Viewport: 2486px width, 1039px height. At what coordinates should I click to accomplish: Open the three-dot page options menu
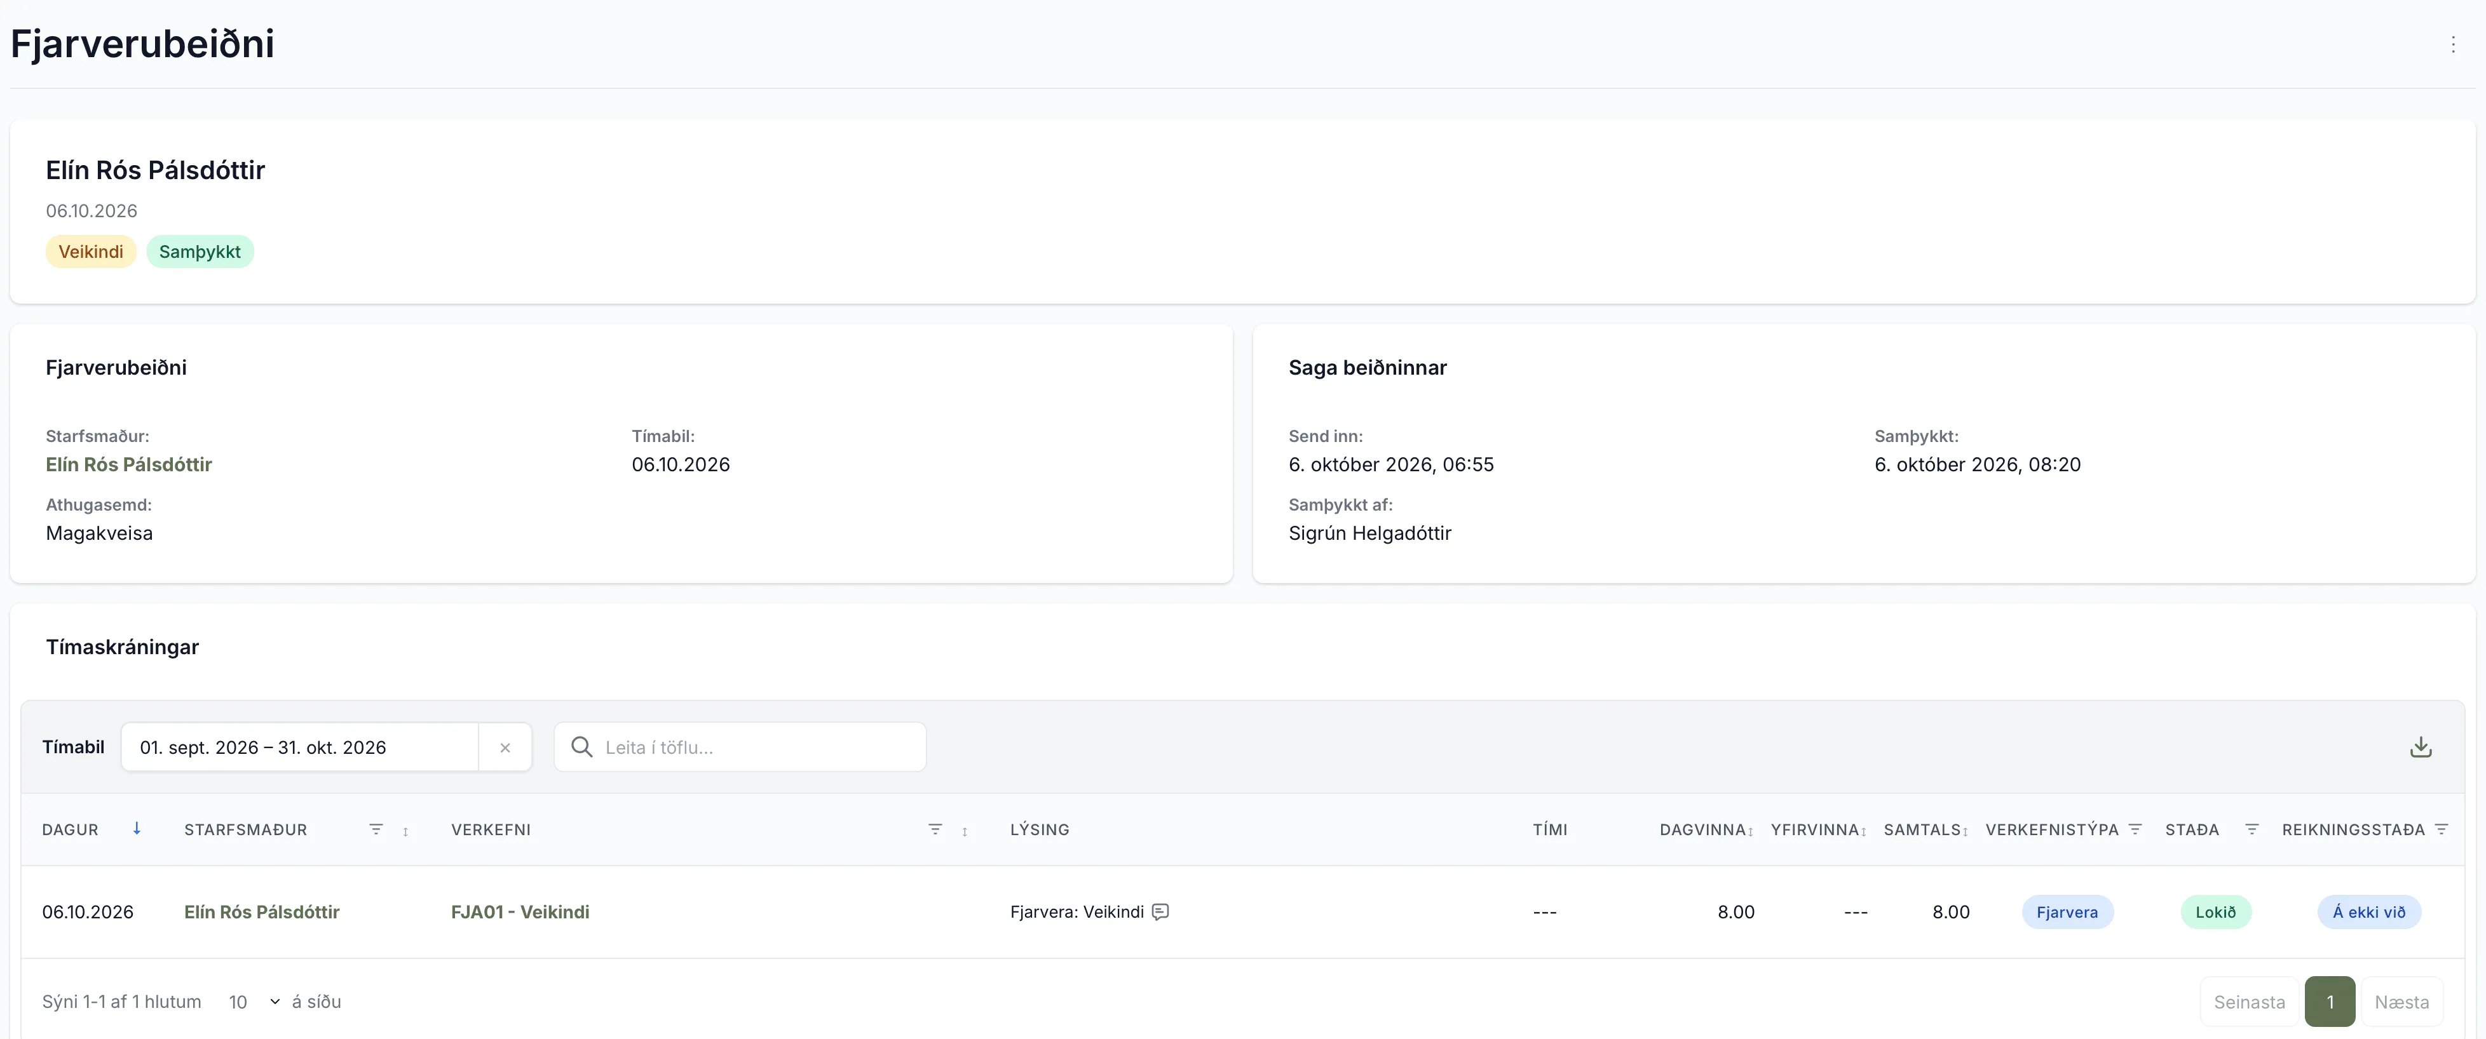click(x=2452, y=44)
